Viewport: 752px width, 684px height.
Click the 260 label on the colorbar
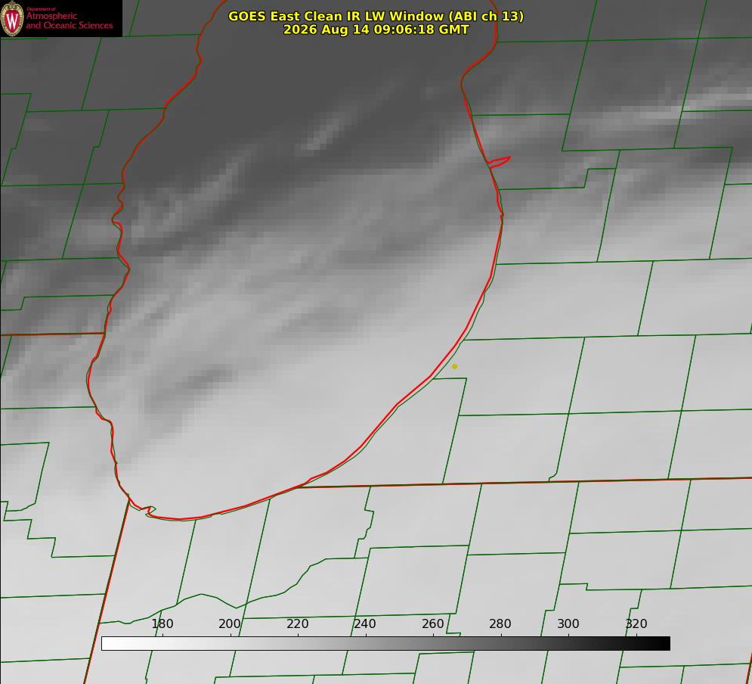[432, 623]
